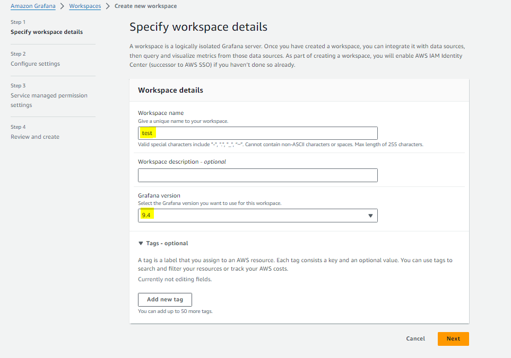Click the chevron after Workspaces breadcrumb

(108, 6)
